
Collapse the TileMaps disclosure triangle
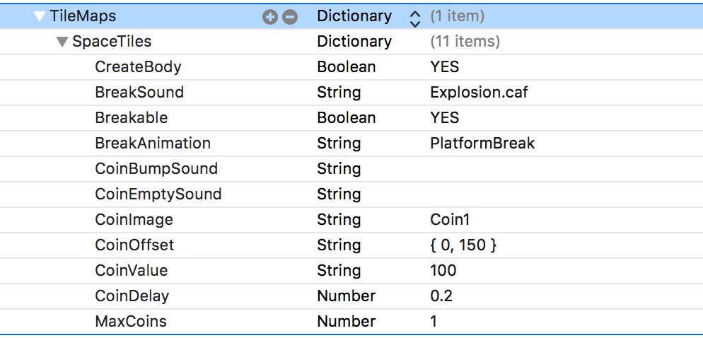pos(40,16)
